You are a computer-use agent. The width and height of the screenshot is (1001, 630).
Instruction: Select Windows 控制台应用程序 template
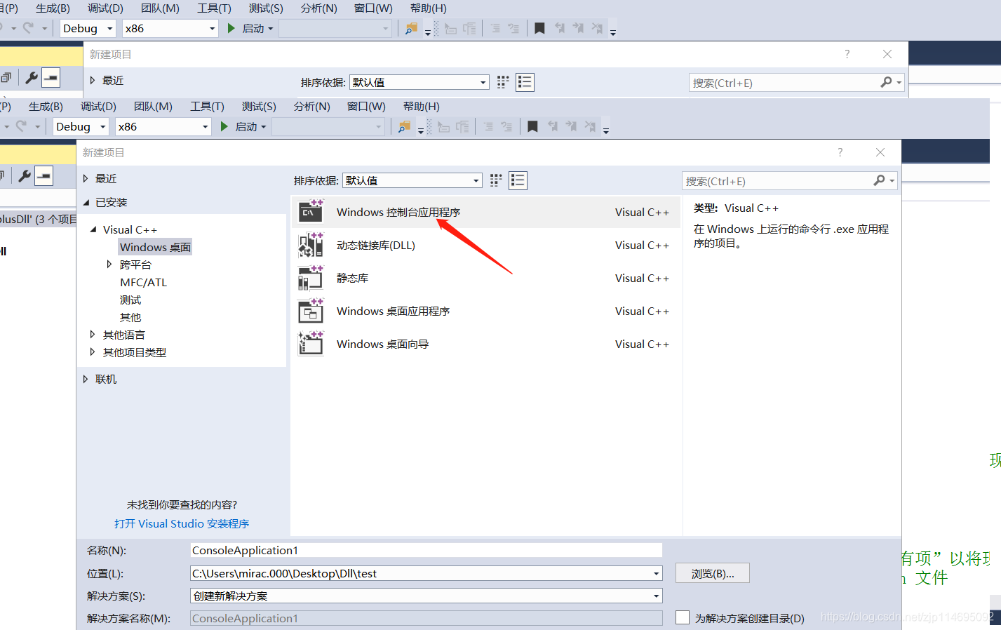pos(485,212)
